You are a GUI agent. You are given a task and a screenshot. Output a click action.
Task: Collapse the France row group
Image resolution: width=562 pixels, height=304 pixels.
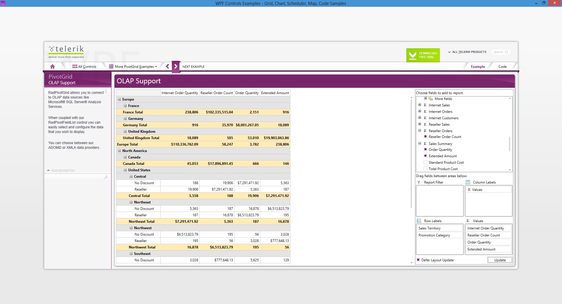point(125,106)
